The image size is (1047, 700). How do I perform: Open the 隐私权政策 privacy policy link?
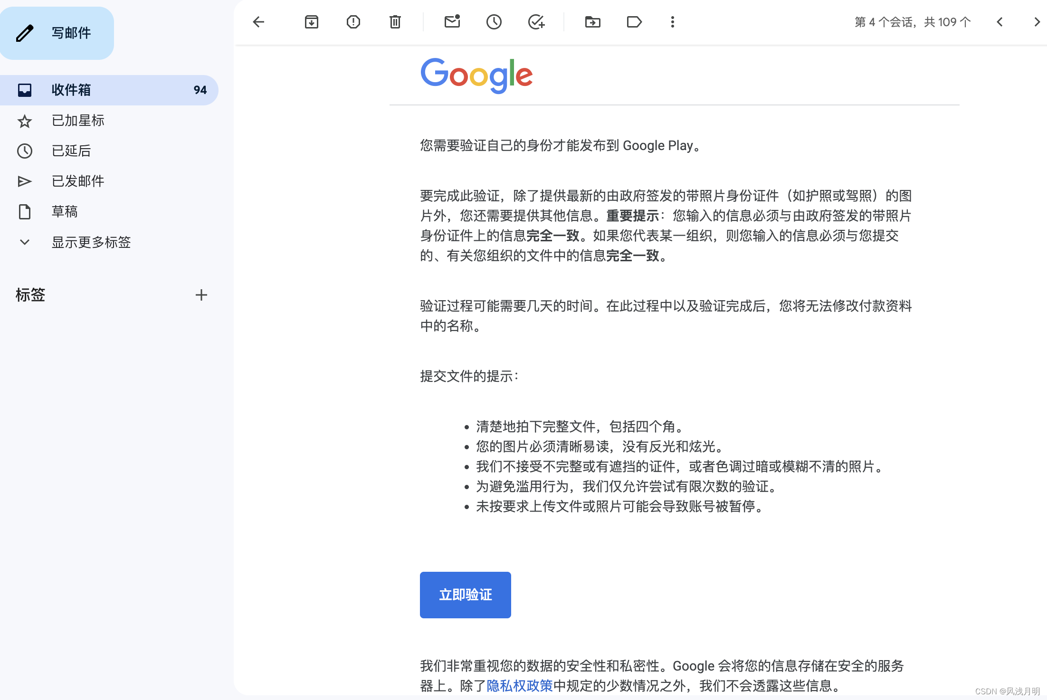point(520,686)
